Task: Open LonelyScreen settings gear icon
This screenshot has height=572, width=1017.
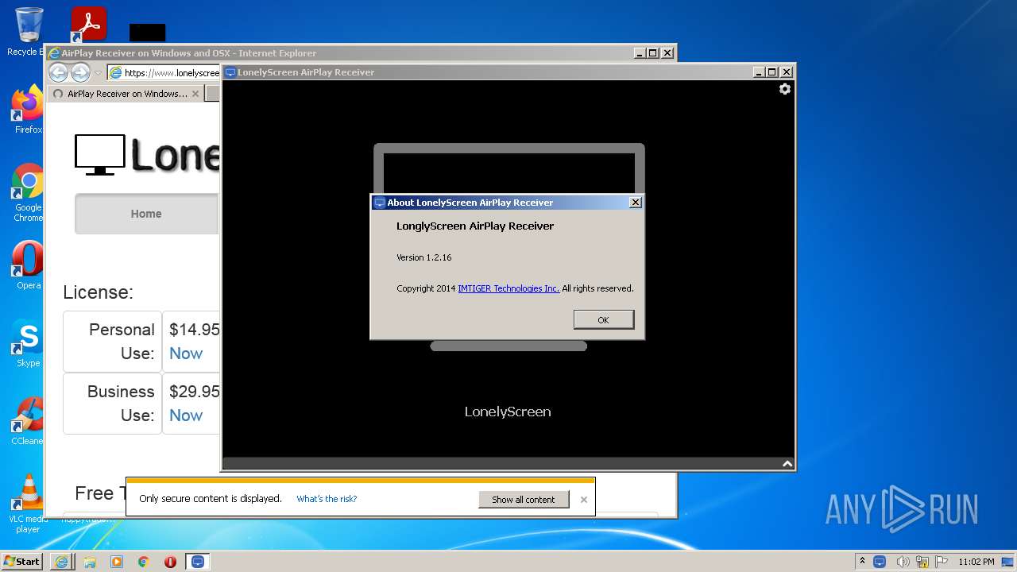Action: click(x=785, y=89)
